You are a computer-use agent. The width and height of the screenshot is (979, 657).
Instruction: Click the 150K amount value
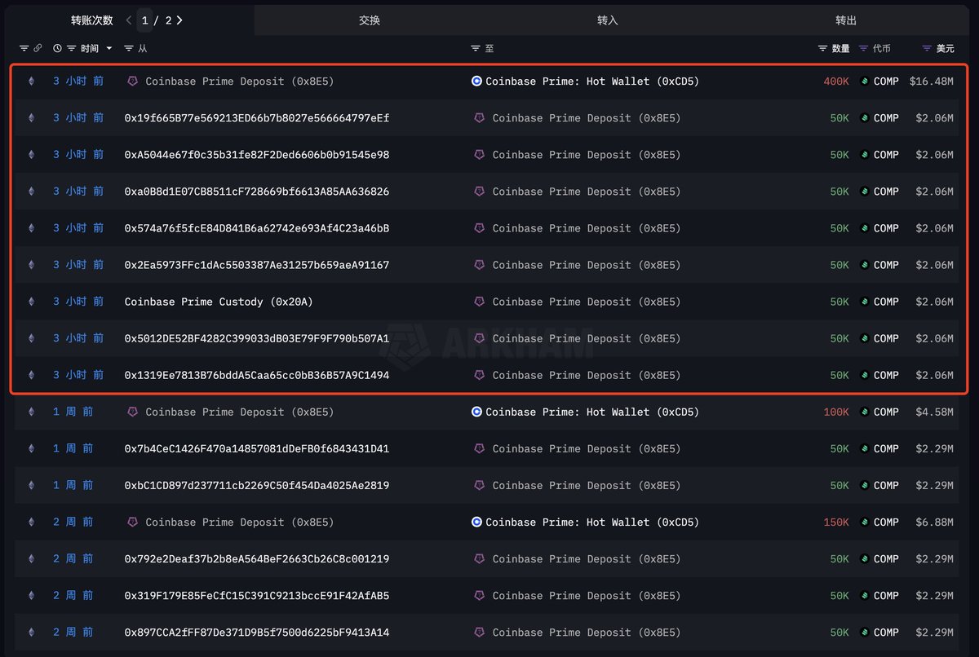836,522
